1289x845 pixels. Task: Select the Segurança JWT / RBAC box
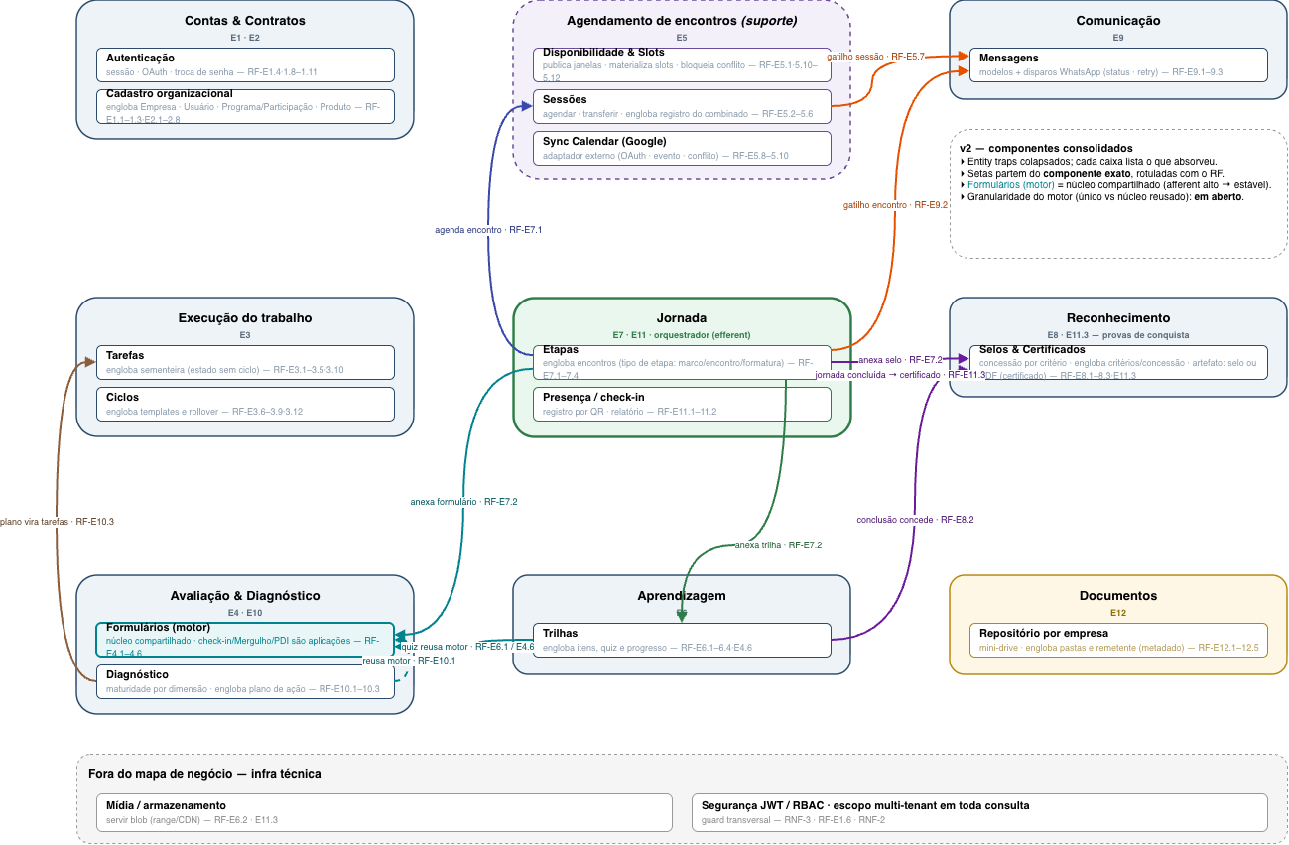(979, 812)
